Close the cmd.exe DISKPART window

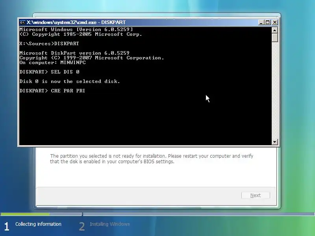click(274, 22)
